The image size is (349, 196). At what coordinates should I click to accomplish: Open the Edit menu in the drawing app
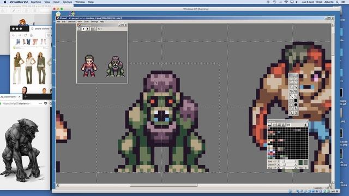[64, 22]
